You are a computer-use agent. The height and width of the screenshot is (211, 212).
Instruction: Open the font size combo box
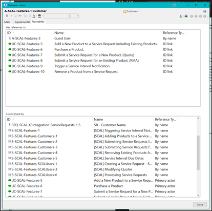[74, 16]
